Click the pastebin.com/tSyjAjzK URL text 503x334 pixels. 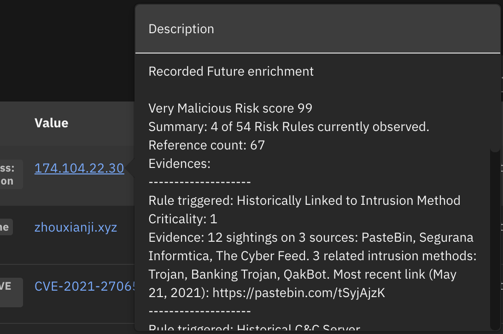click(x=298, y=293)
